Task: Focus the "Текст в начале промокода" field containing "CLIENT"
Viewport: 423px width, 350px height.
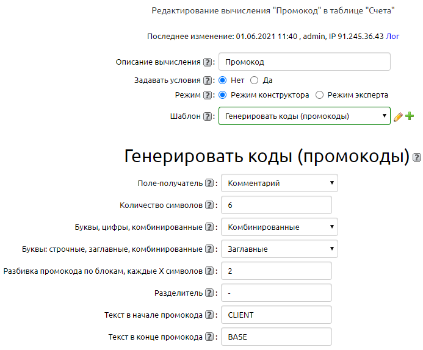Action: point(277,315)
